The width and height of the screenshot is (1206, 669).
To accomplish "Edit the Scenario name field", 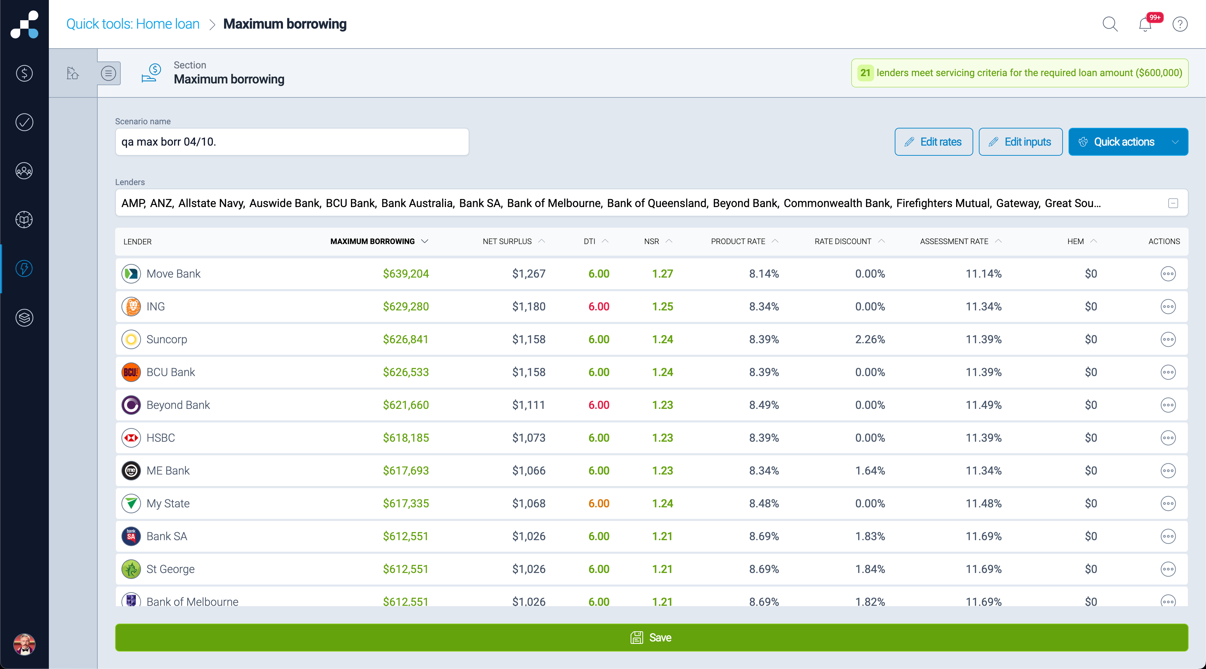I will coord(292,141).
